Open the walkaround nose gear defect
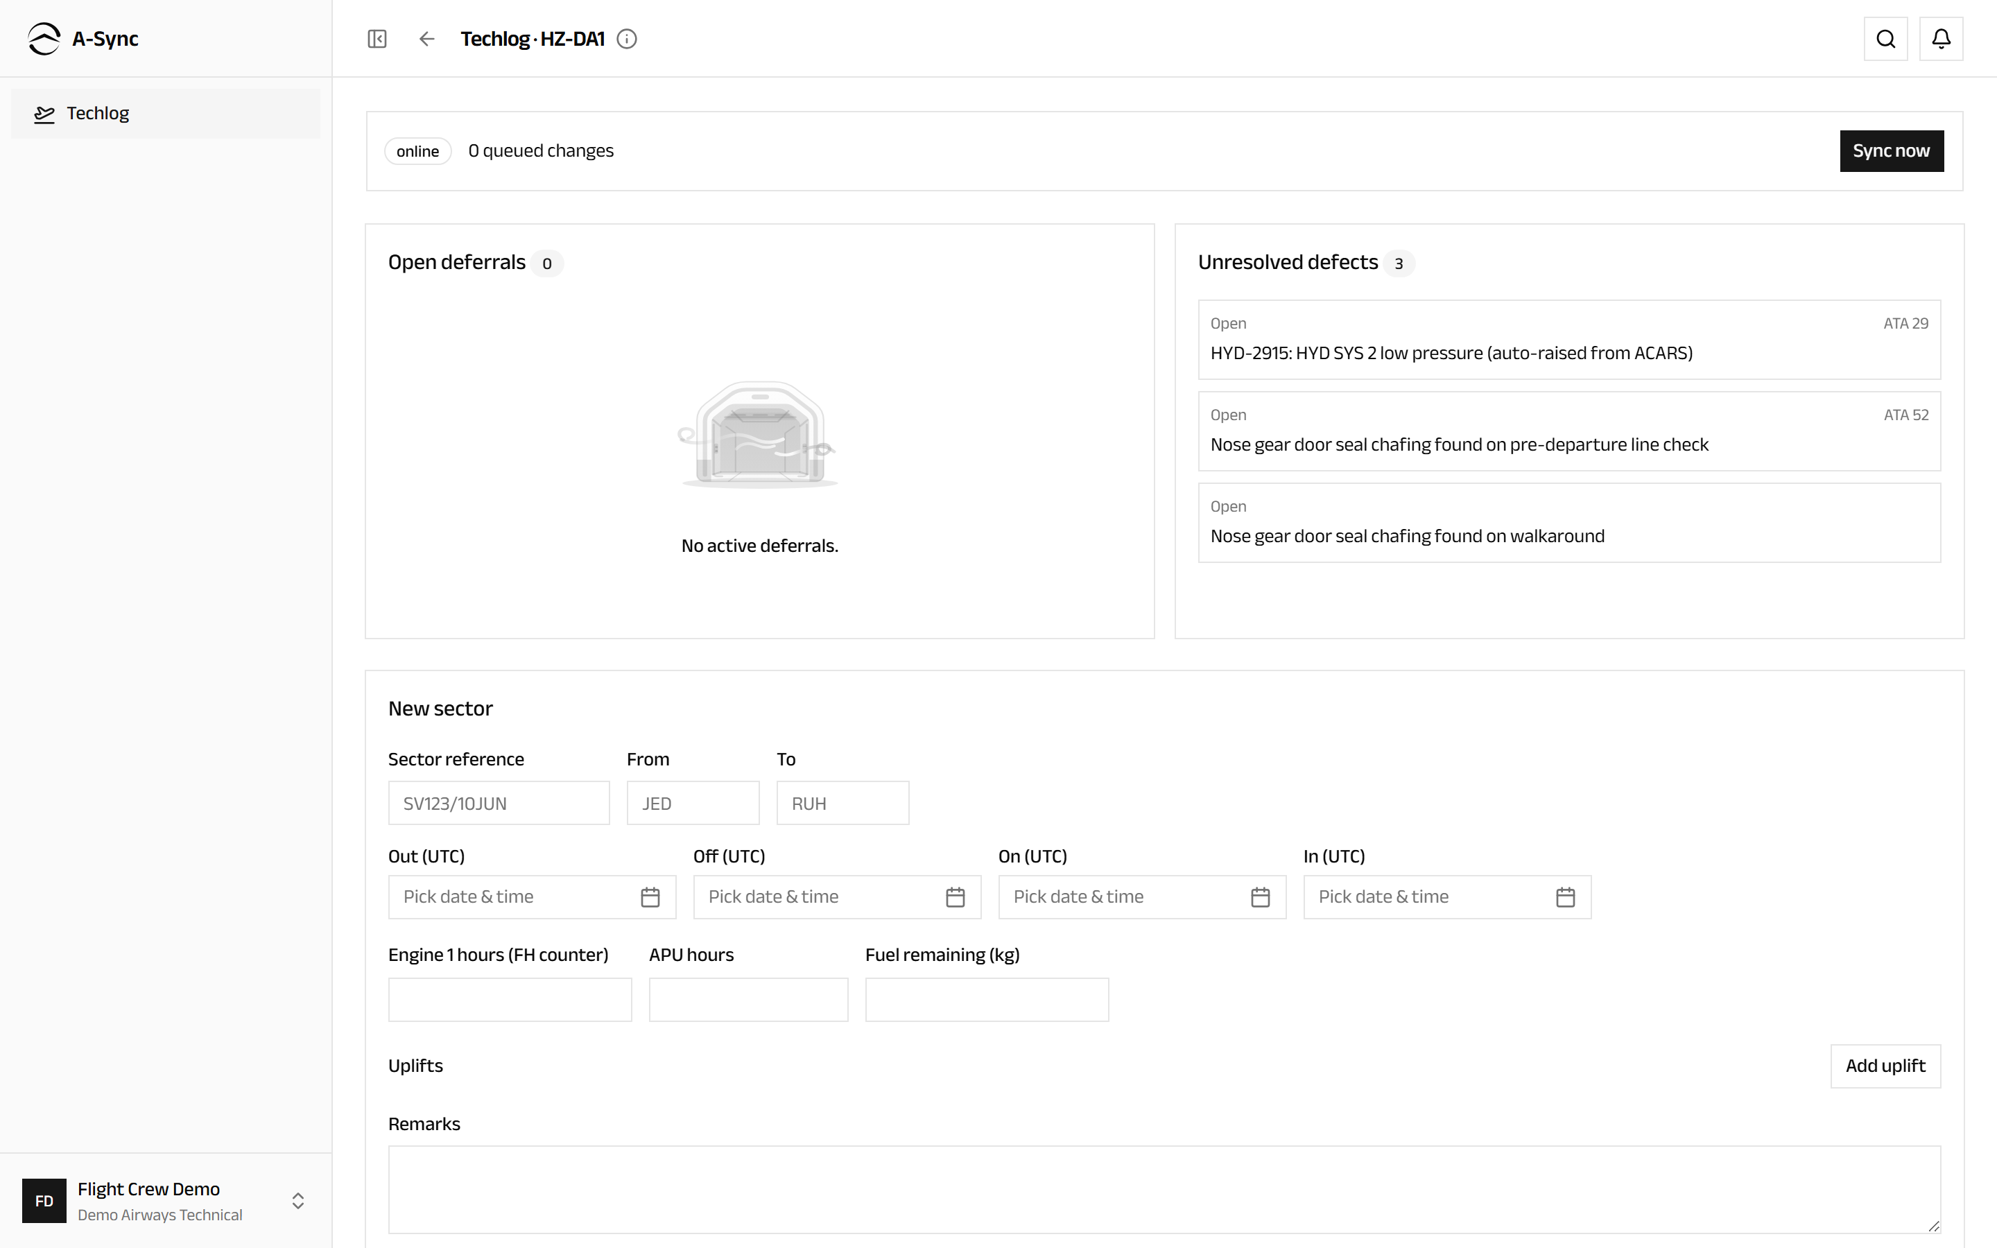Viewport: 1997px width, 1248px height. pyautogui.click(x=1570, y=523)
